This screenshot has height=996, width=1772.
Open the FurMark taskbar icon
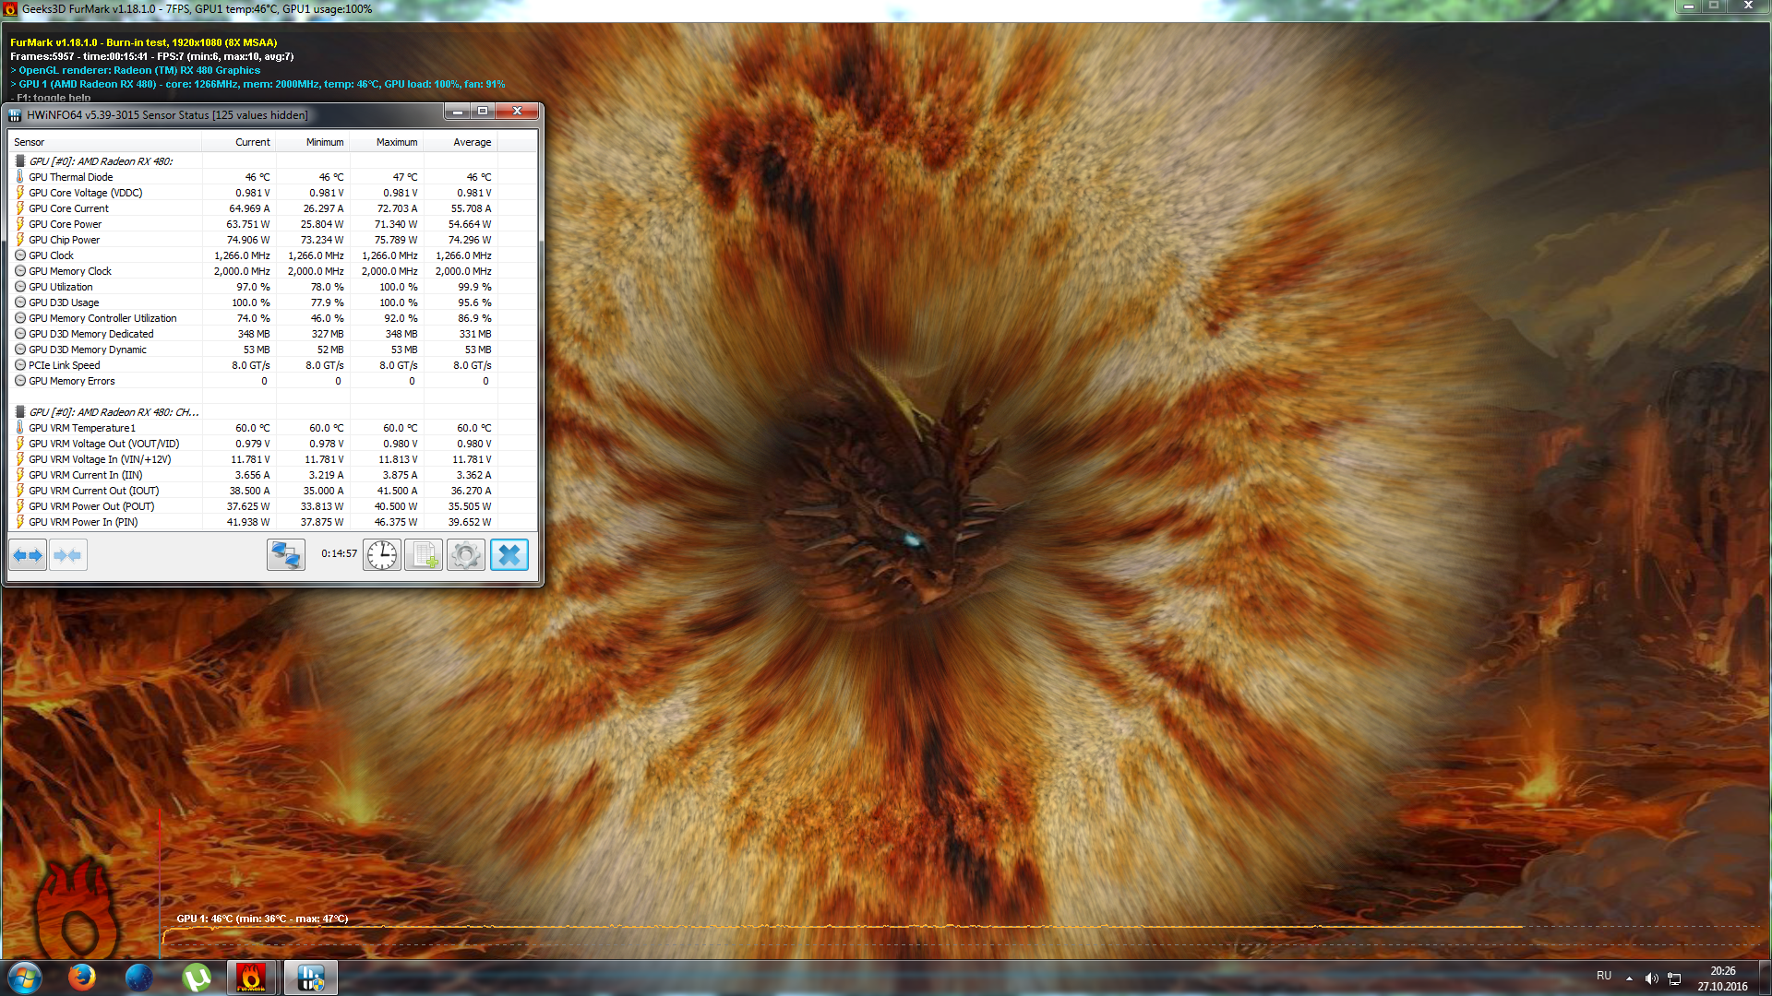(x=251, y=978)
